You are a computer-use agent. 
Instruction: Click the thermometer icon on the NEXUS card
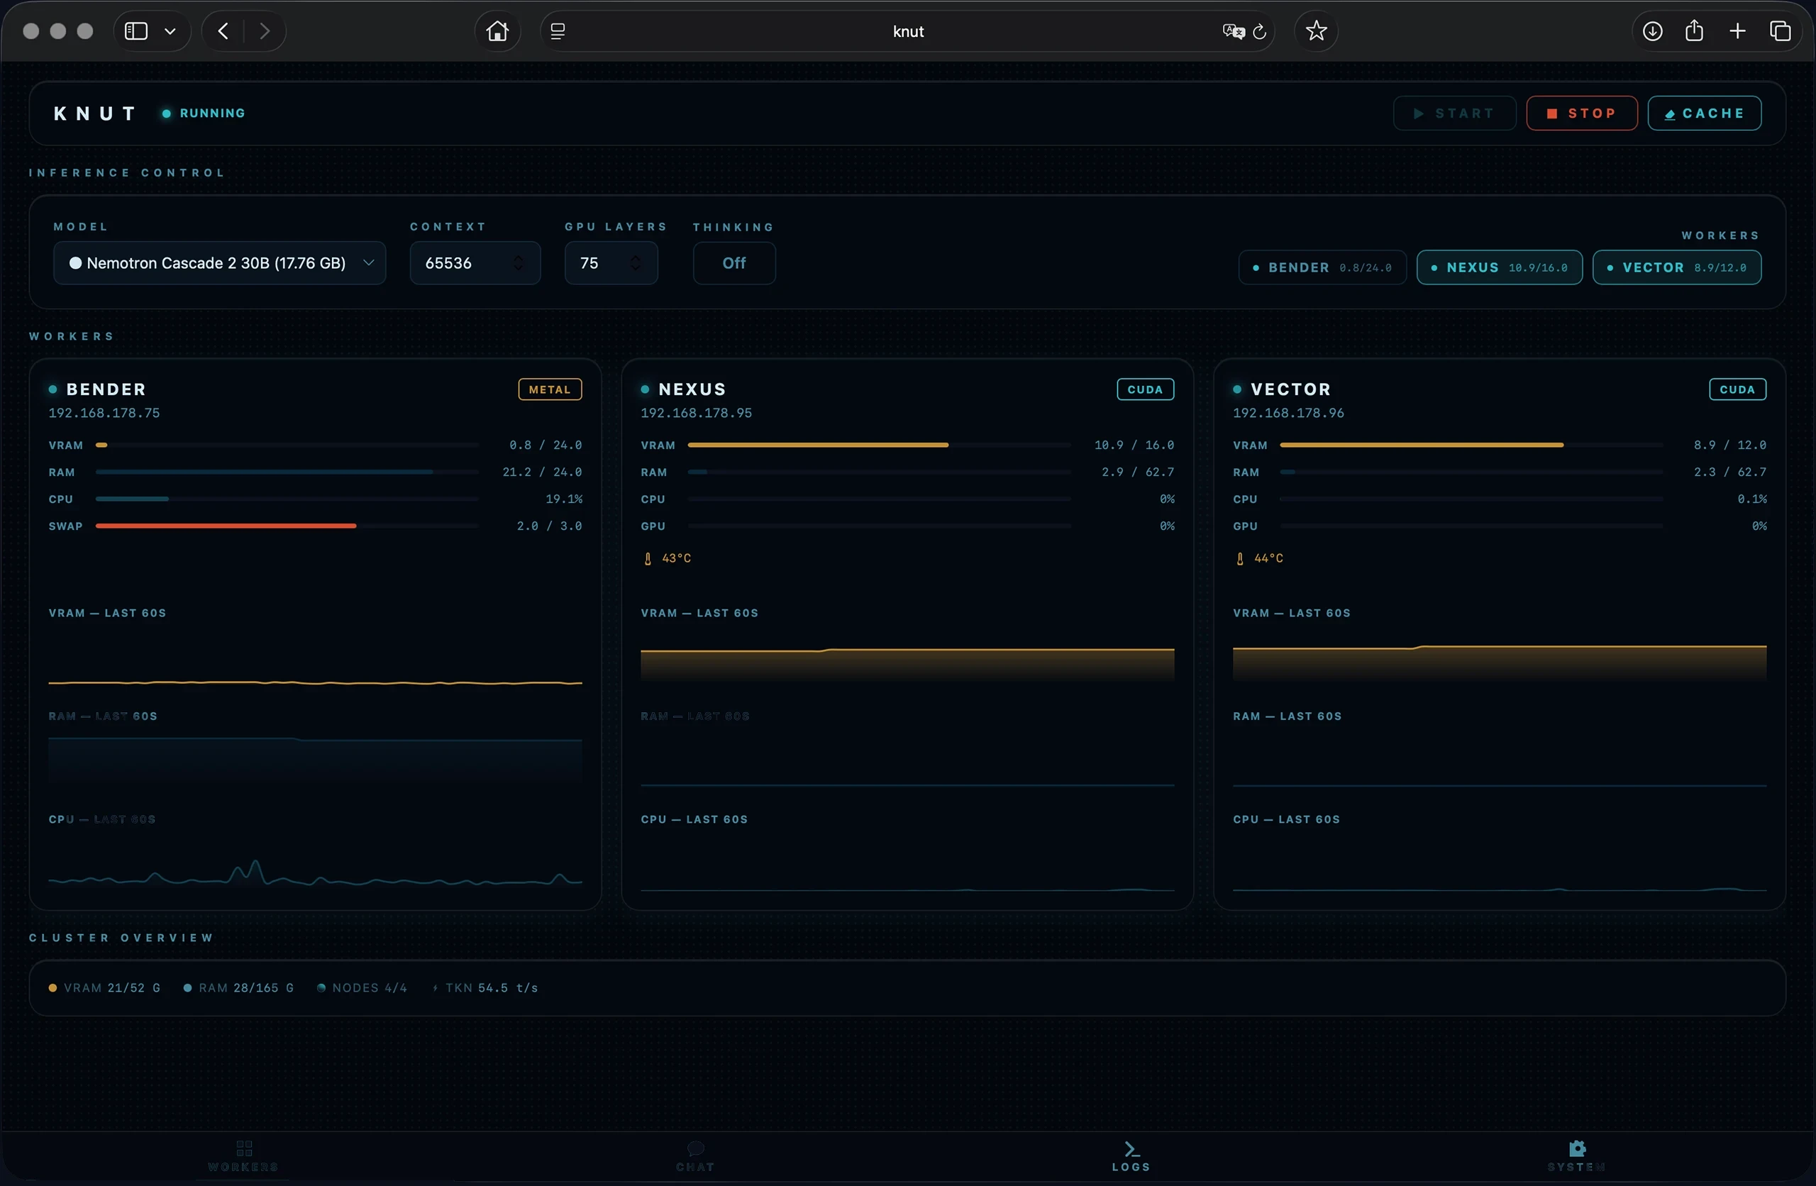(647, 558)
